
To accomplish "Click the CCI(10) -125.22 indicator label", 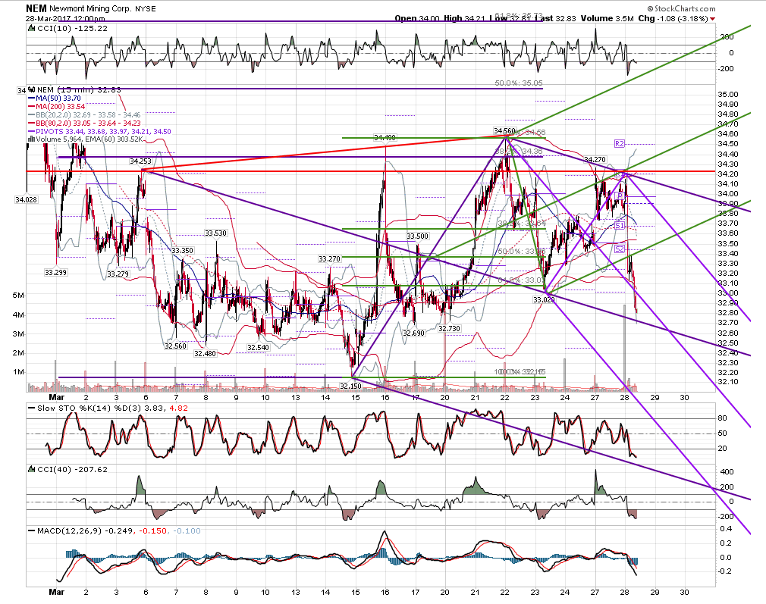I will (72, 28).
